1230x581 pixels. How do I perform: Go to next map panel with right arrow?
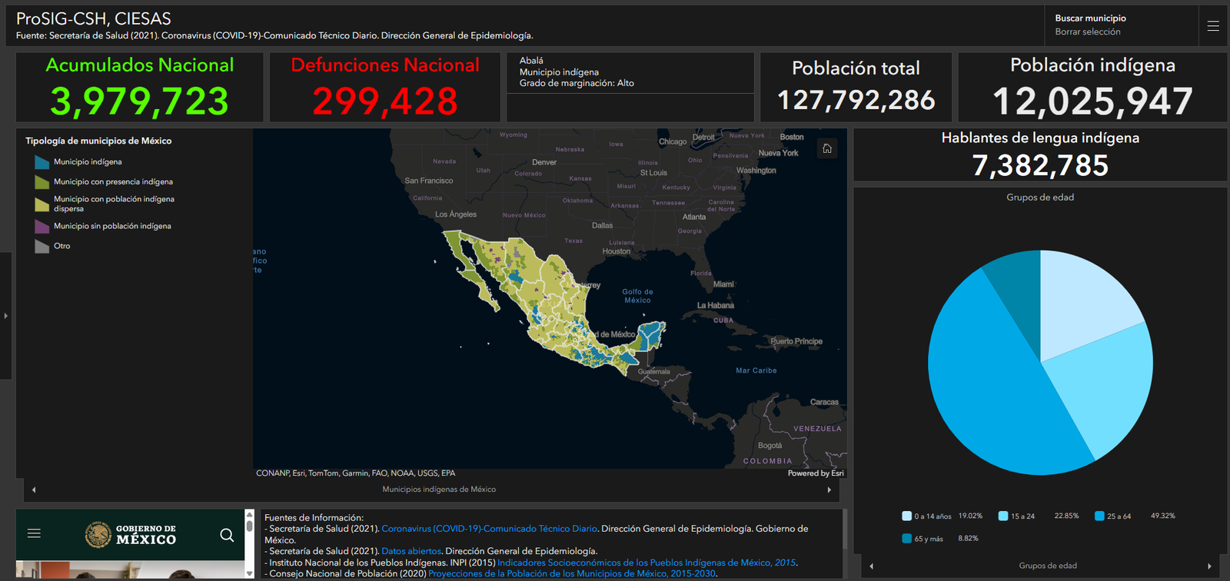(x=829, y=490)
